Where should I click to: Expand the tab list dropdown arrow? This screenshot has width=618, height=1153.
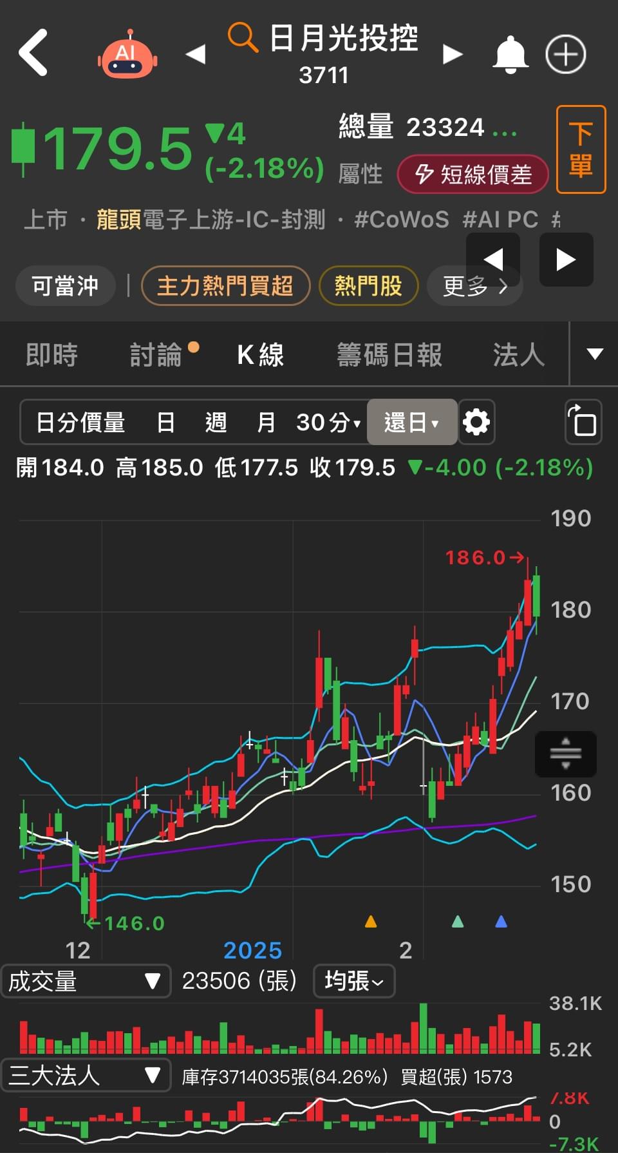click(595, 354)
